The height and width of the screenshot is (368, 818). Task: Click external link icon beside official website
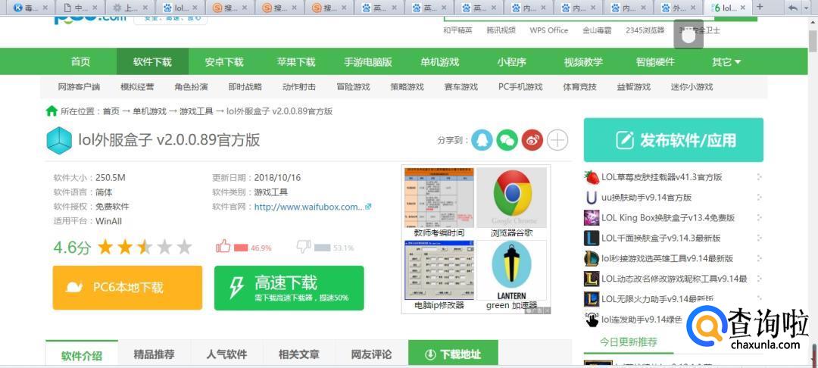click(x=368, y=207)
